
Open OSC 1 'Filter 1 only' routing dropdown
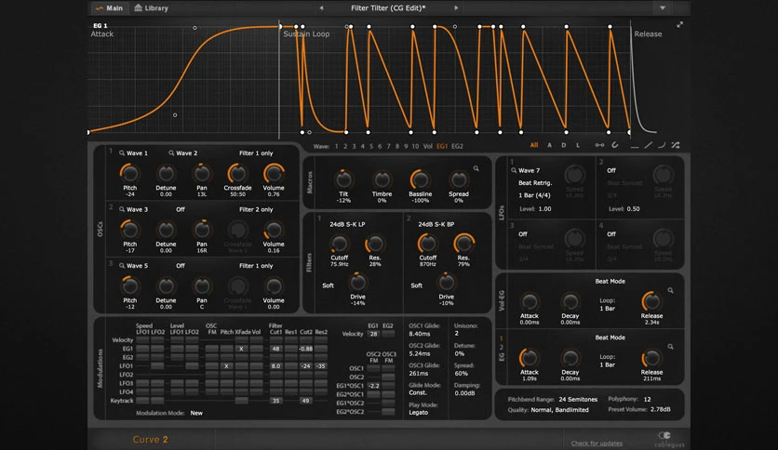(256, 153)
